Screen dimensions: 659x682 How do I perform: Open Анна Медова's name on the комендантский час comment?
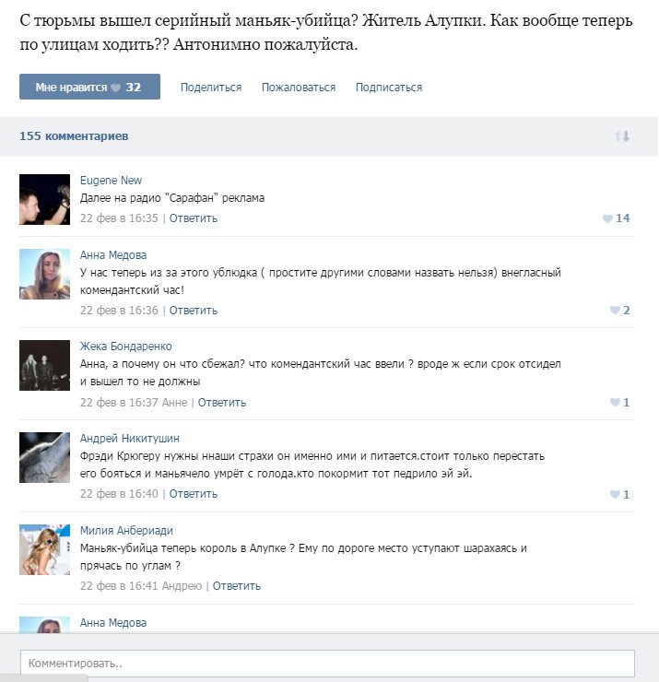113,255
